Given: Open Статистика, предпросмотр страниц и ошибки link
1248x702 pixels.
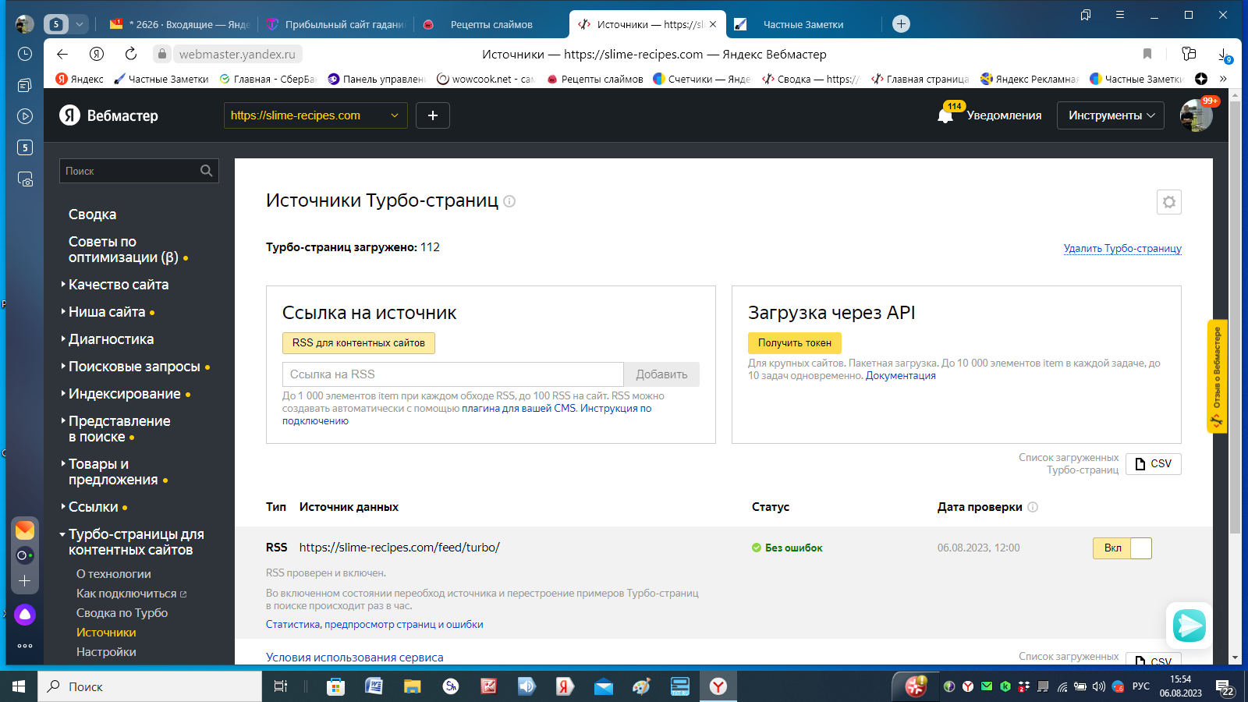Looking at the screenshot, I should coord(374,625).
